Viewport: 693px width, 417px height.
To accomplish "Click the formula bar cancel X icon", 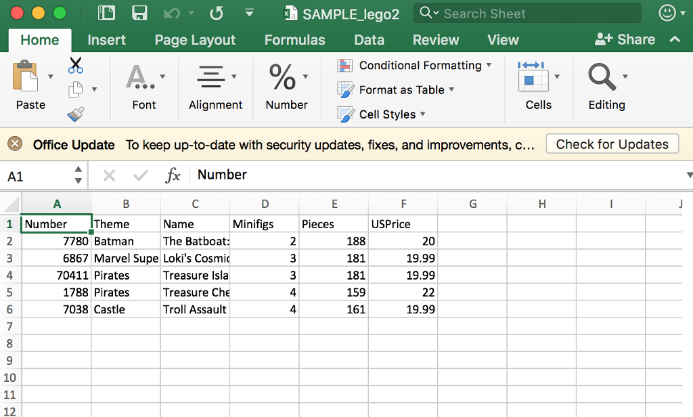I will click(x=109, y=176).
